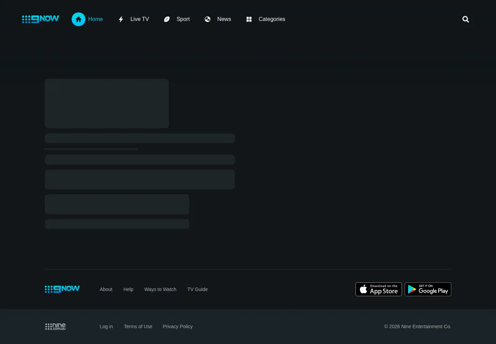496x344 pixels.
Task: Open the Live TV menu item
Action: click(140, 19)
